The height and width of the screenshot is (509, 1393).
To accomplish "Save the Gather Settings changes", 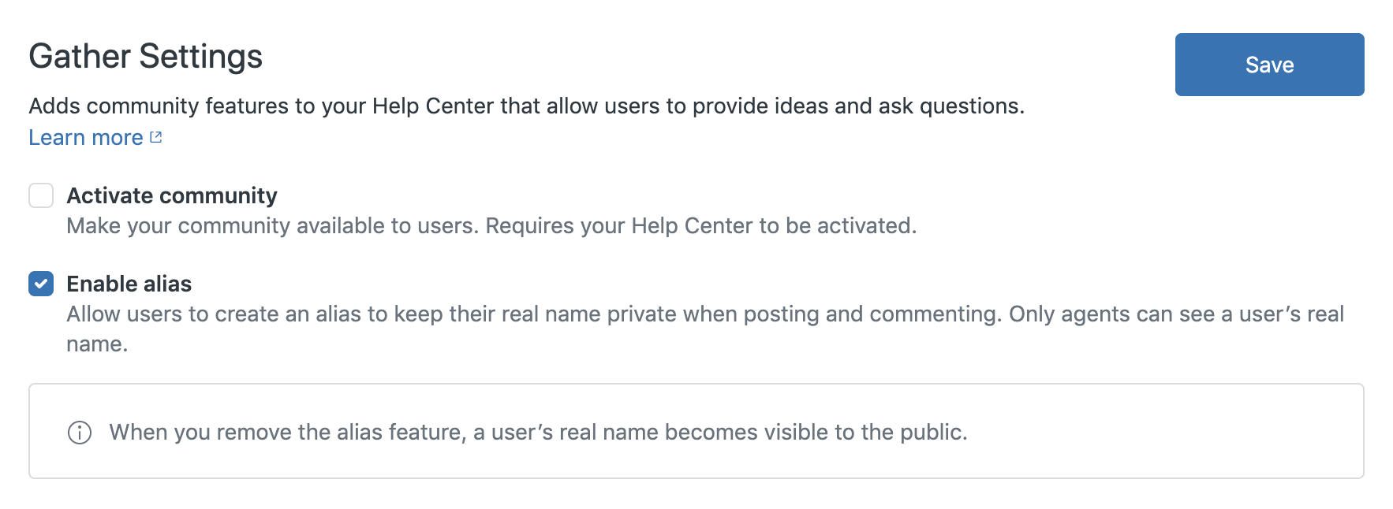I will 1268,65.
